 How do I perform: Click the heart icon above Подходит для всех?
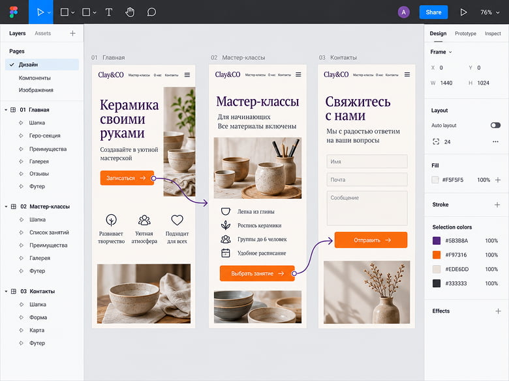[x=177, y=220]
